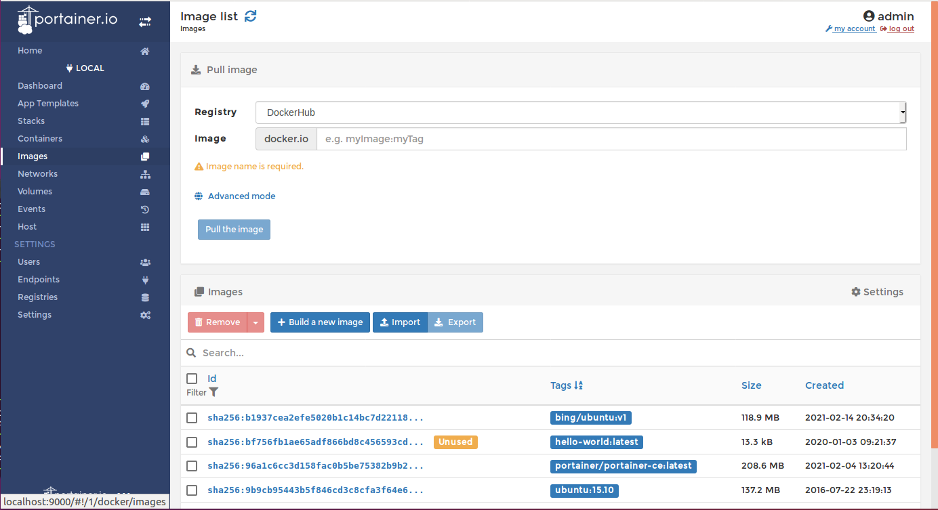Select all images with the header checkbox
Image resolution: width=938 pixels, height=510 pixels.
(x=192, y=378)
